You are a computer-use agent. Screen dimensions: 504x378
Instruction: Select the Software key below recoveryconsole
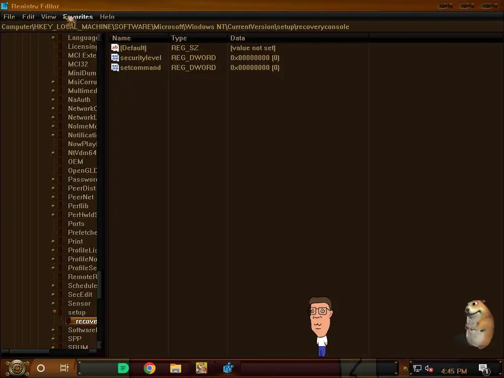pyautogui.click(x=82, y=330)
